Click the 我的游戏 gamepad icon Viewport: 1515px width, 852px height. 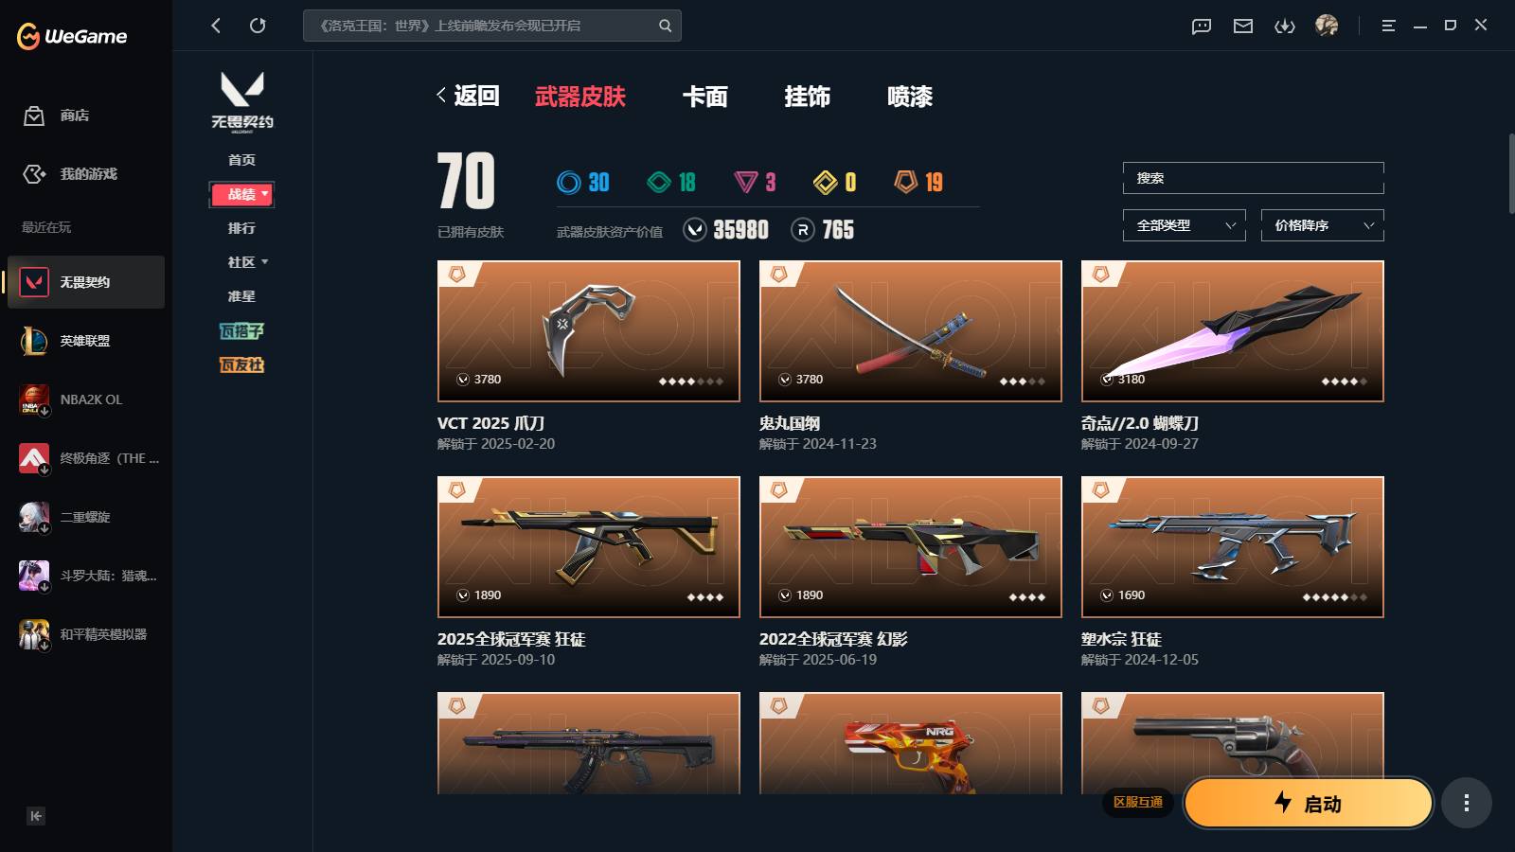click(34, 174)
